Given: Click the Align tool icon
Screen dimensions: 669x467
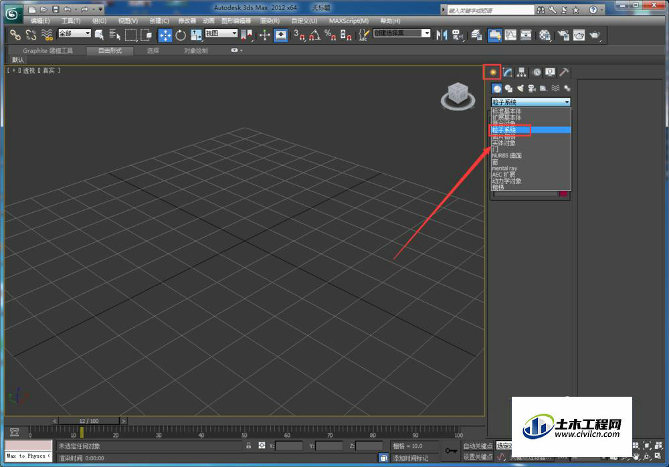Looking at the screenshot, I should (x=458, y=35).
